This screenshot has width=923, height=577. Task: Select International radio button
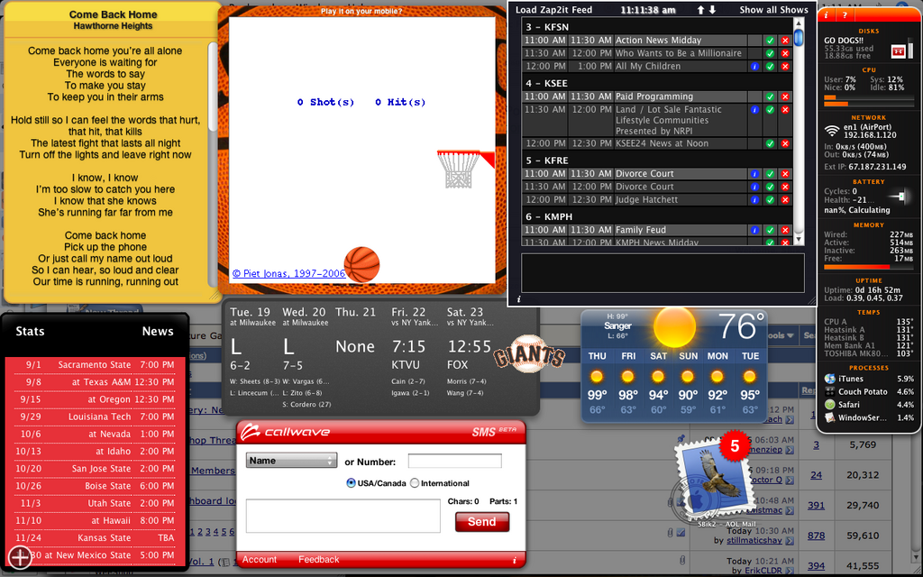[x=415, y=483]
